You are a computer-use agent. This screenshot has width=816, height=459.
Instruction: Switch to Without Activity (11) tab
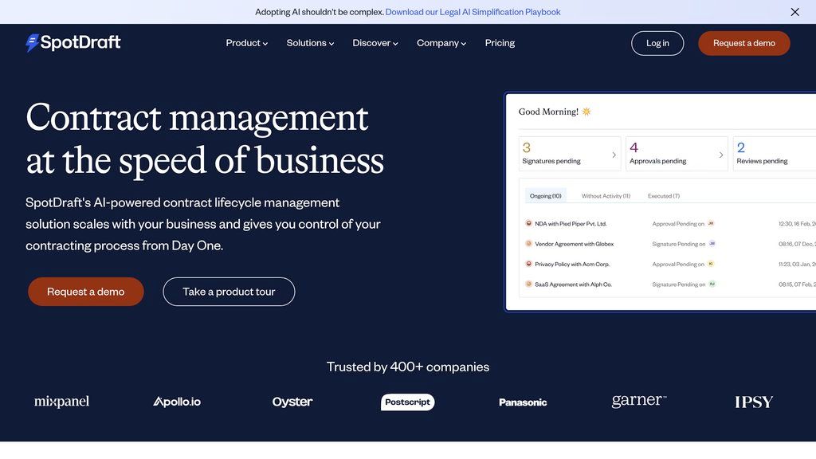606,196
